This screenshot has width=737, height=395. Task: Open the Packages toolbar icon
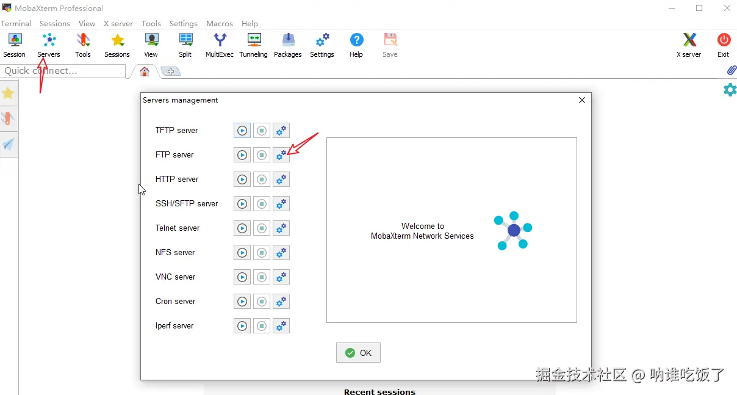click(288, 46)
